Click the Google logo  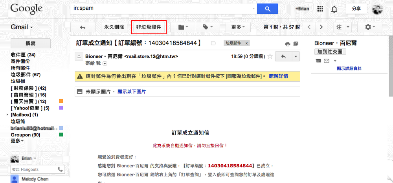26,9
